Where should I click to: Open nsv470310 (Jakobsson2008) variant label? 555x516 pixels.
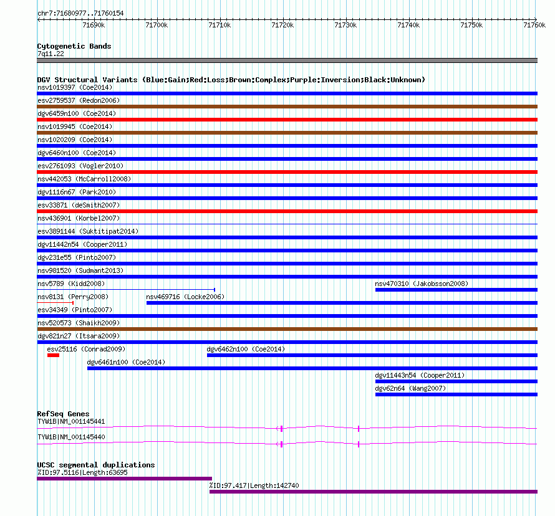[422, 284]
